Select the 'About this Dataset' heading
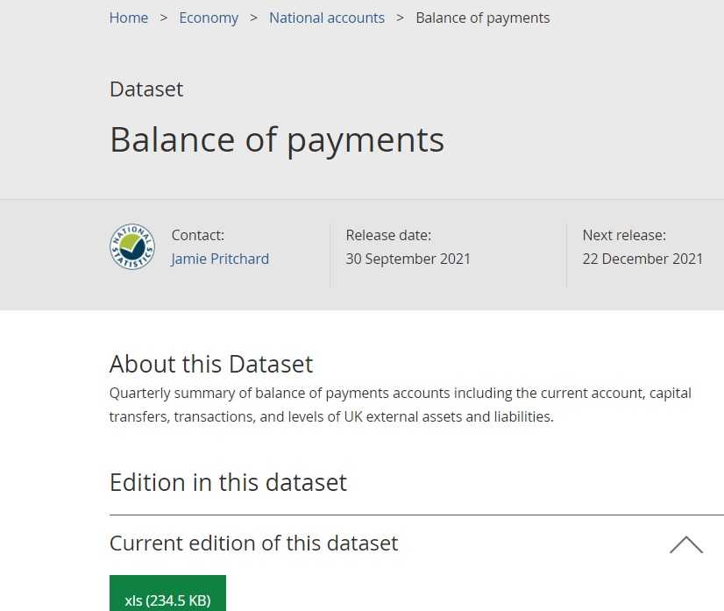This screenshot has height=611, width=724. point(211,364)
